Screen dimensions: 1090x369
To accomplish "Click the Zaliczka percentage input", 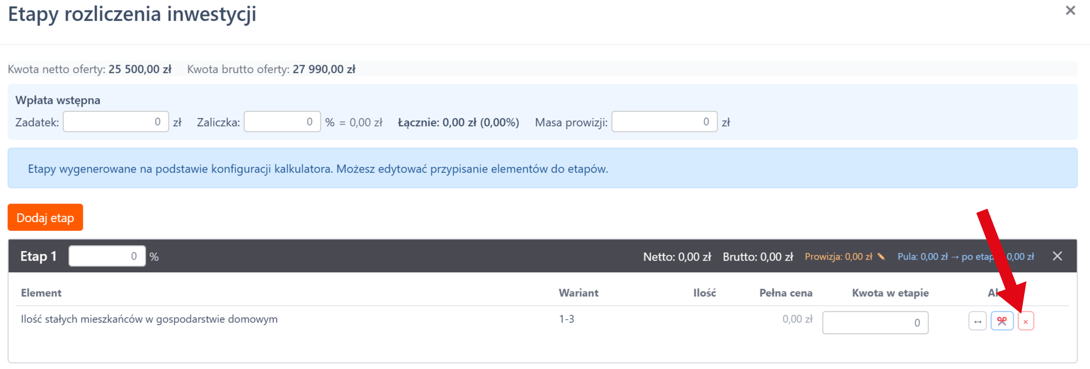I will [x=282, y=122].
